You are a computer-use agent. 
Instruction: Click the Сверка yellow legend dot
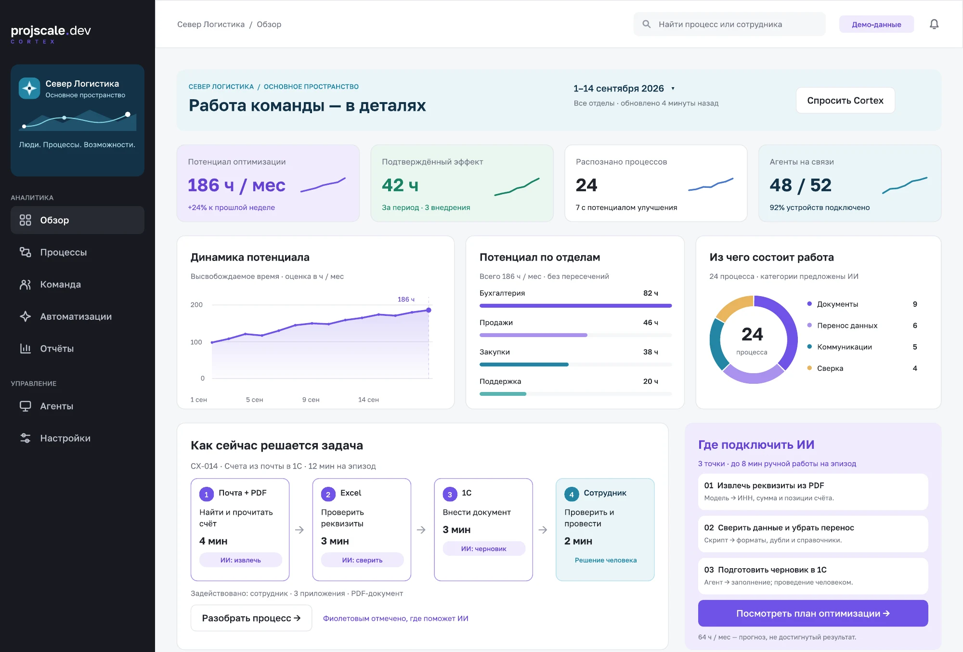click(809, 368)
